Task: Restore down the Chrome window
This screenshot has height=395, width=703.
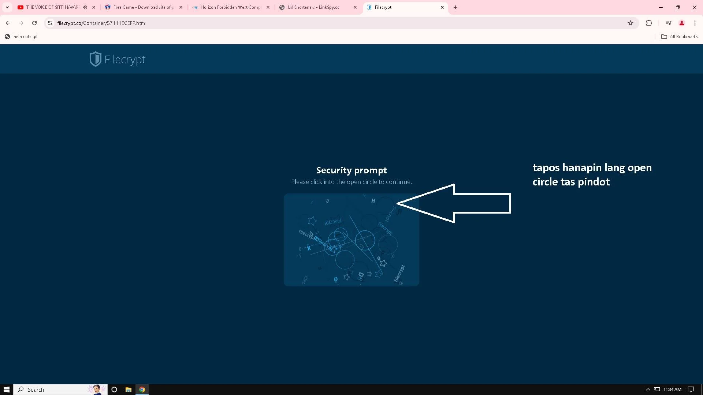Action: [678, 7]
